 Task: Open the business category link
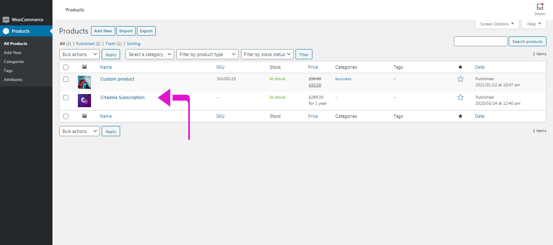tap(343, 79)
